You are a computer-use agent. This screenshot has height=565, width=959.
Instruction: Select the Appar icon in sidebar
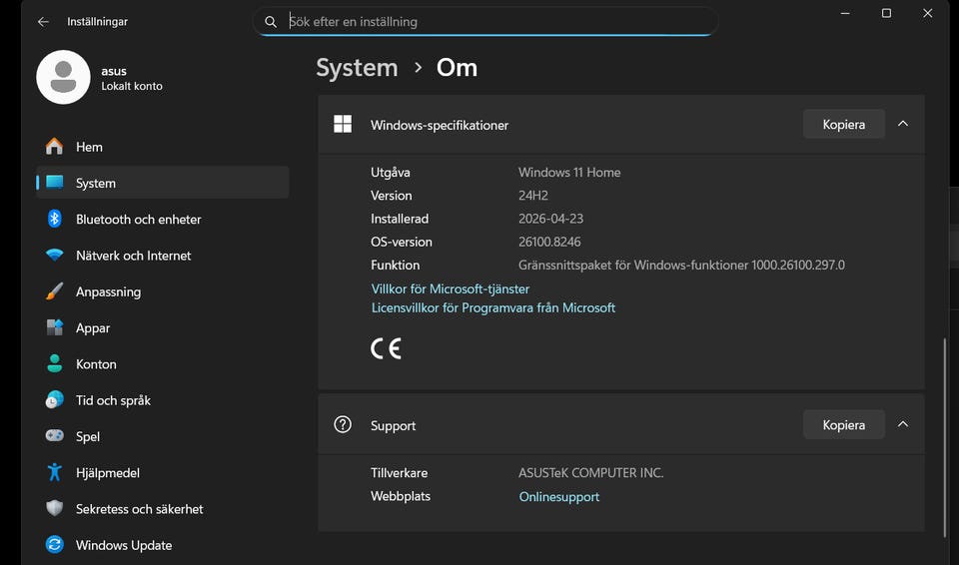(55, 327)
